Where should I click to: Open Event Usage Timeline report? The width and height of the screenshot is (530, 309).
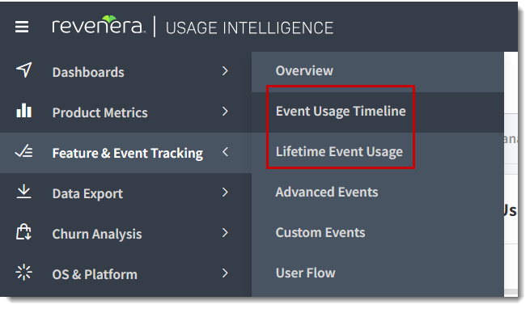378,112
